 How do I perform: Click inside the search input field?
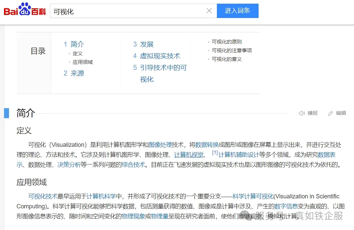click(x=127, y=10)
